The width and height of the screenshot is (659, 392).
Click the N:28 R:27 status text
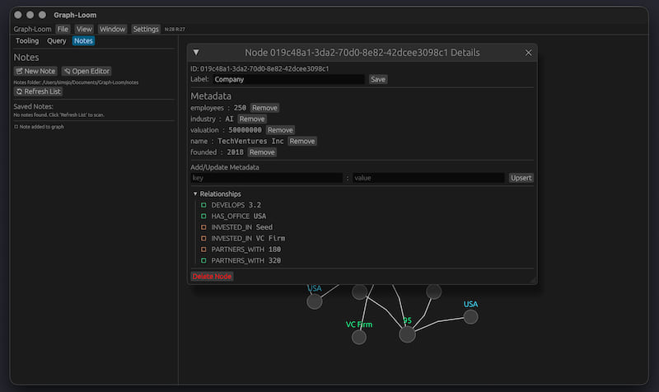pyautogui.click(x=175, y=30)
